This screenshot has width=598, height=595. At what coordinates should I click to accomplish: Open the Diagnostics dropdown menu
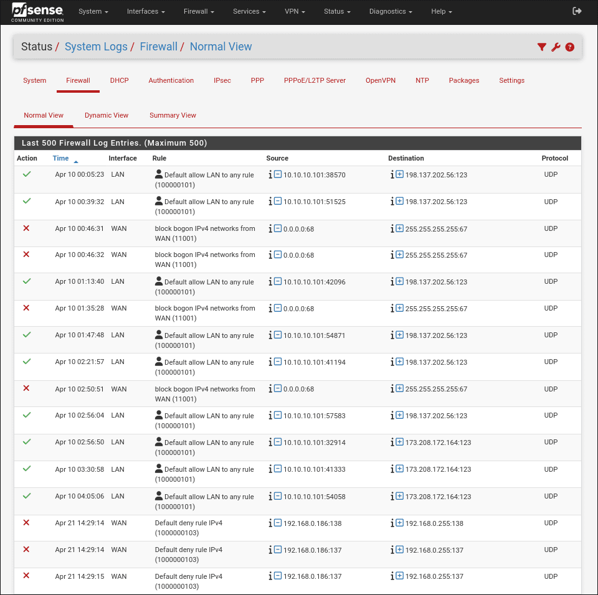click(x=391, y=11)
